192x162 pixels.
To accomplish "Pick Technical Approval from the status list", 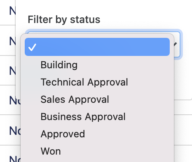I will pyautogui.click(x=84, y=82).
